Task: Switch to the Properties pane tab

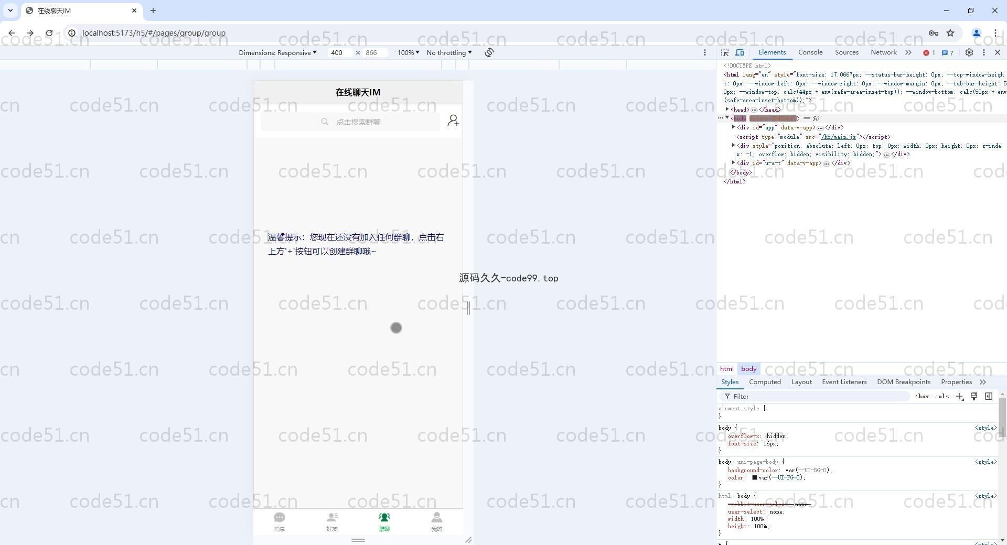Action: (956, 382)
